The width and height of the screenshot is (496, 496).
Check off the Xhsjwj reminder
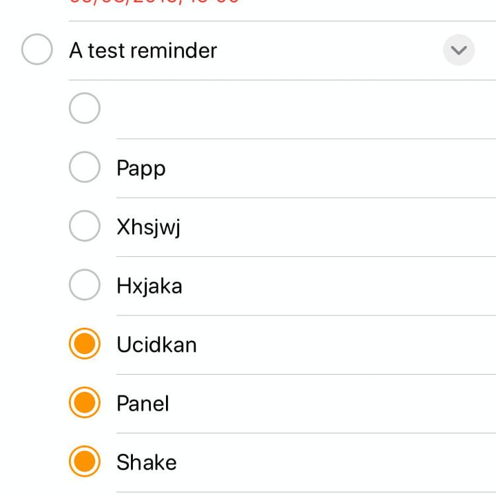tap(85, 227)
